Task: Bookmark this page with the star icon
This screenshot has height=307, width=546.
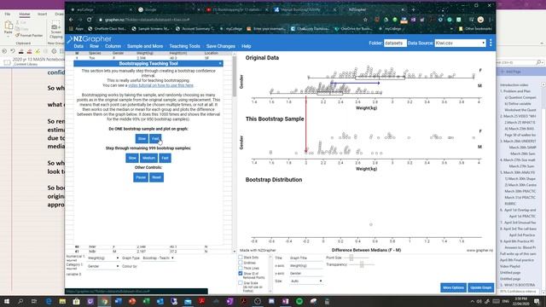Action: pyautogui.click(x=365, y=20)
